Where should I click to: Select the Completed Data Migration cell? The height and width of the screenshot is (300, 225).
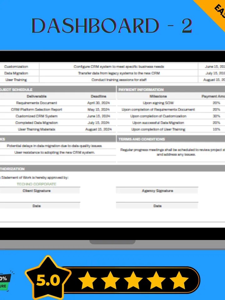[37, 122]
